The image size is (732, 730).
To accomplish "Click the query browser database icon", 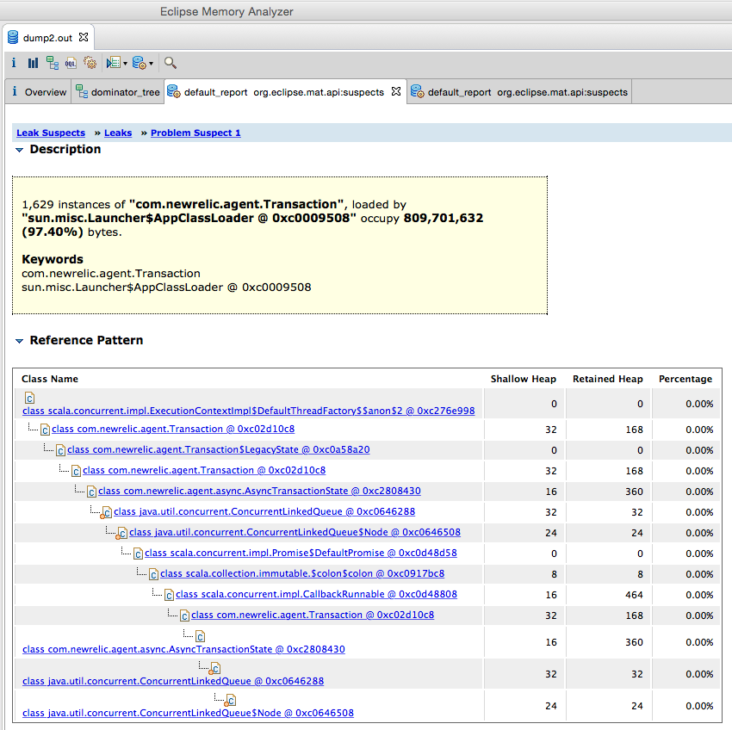I will pyautogui.click(x=140, y=63).
